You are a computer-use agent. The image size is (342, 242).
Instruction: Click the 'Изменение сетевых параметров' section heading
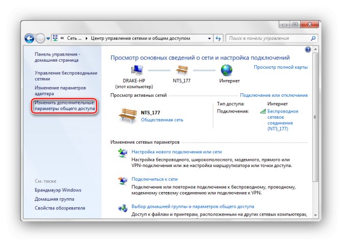pyautogui.click(x=145, y=142)
